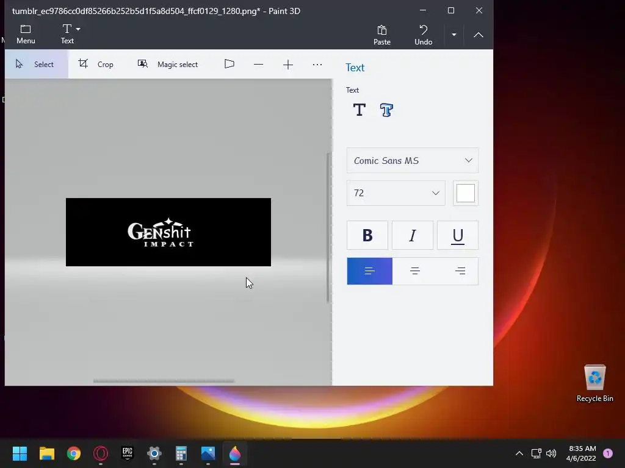Open File Explorer from taskbar
The width and height of the screenshot is (625, 468).
pyautogui.click(x=46, y=453)
